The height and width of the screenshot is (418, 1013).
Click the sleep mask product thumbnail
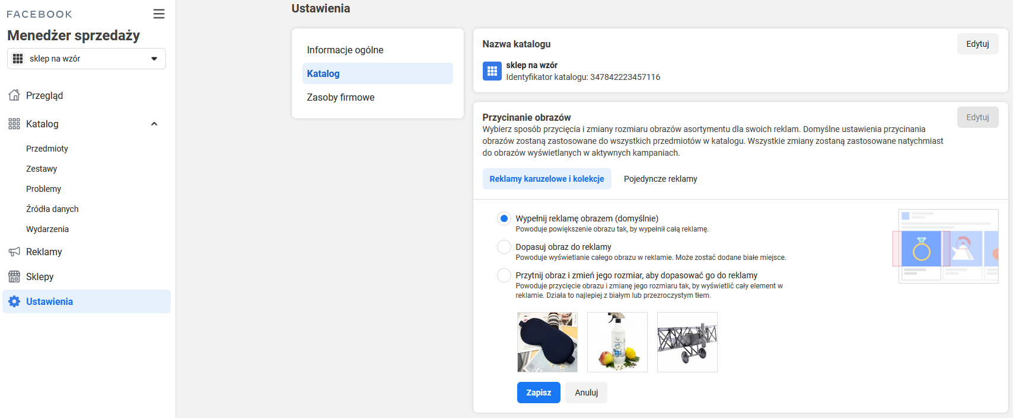[547, 342]
